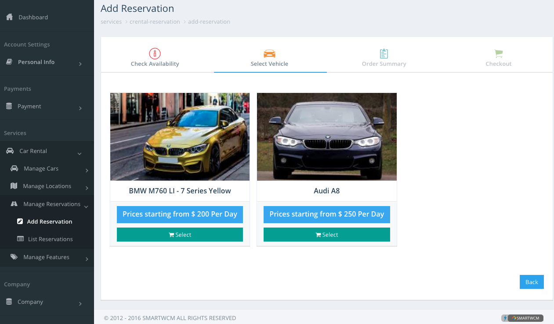Image resolution: width=554 pixels, height=324 pixels.
Task: Expand the Manage Features submenu chevron
Action: tap(87, 259)
